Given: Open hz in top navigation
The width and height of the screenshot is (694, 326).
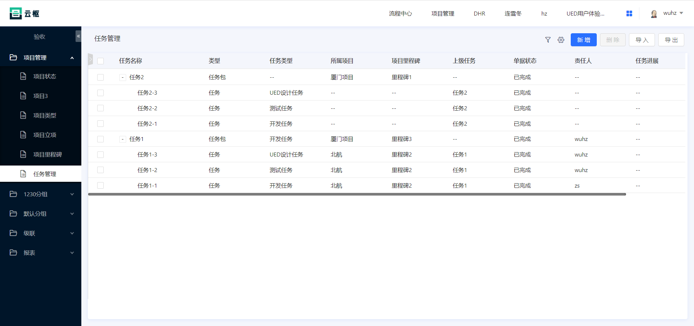Looking at the screenshot, I should tap(544, 13).
